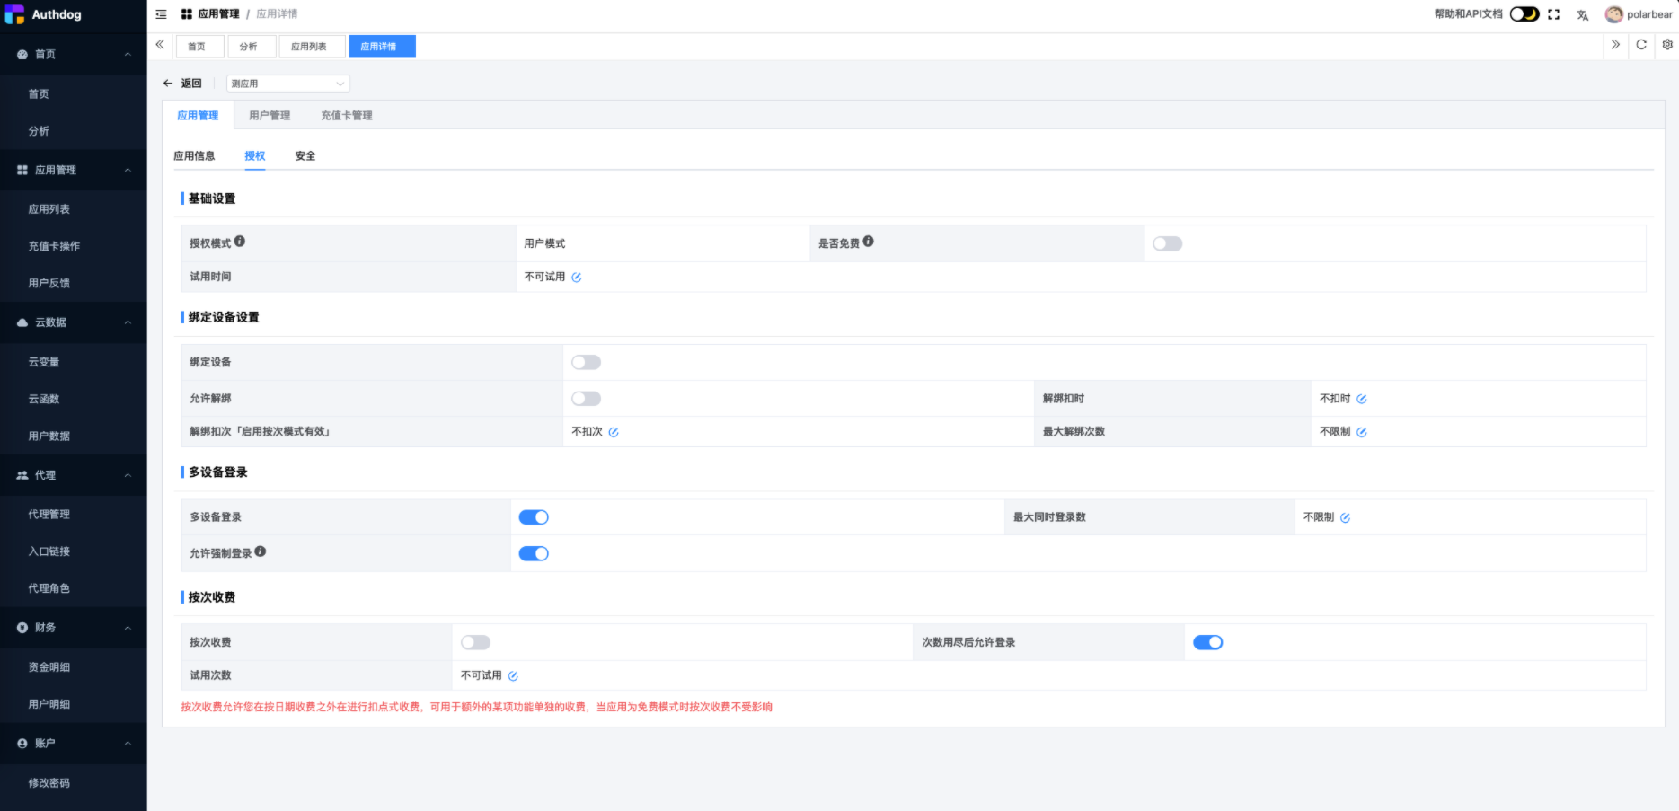
Task: Open settings gear in tab bar
Action: (1667, 45)
